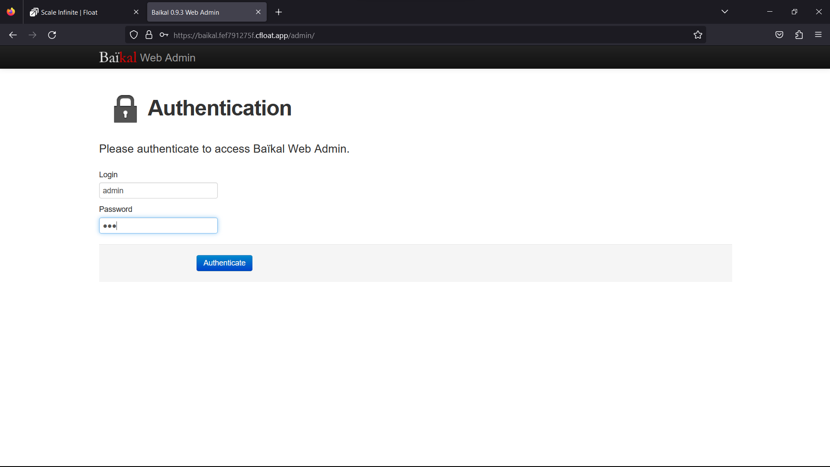Open a new browser tab
Image resolution: width=830 pixels, height=467 pixels.
point(278,12)
